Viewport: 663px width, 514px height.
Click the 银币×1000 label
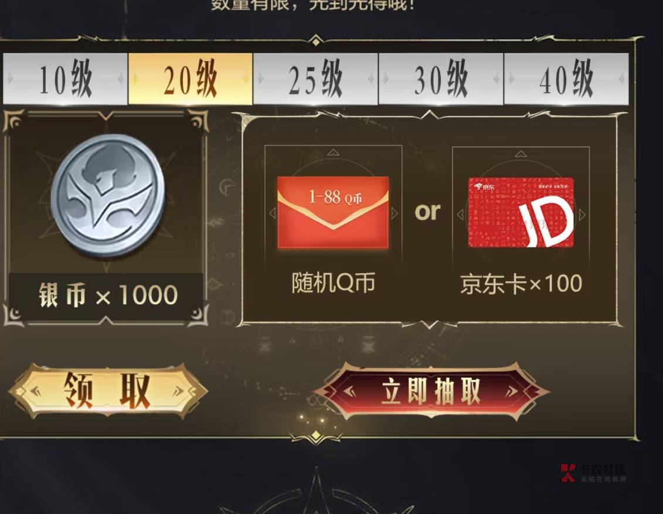[108, 295]
